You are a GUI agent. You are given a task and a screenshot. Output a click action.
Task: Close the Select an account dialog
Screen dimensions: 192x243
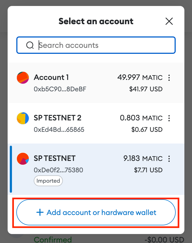coord(169,21)
